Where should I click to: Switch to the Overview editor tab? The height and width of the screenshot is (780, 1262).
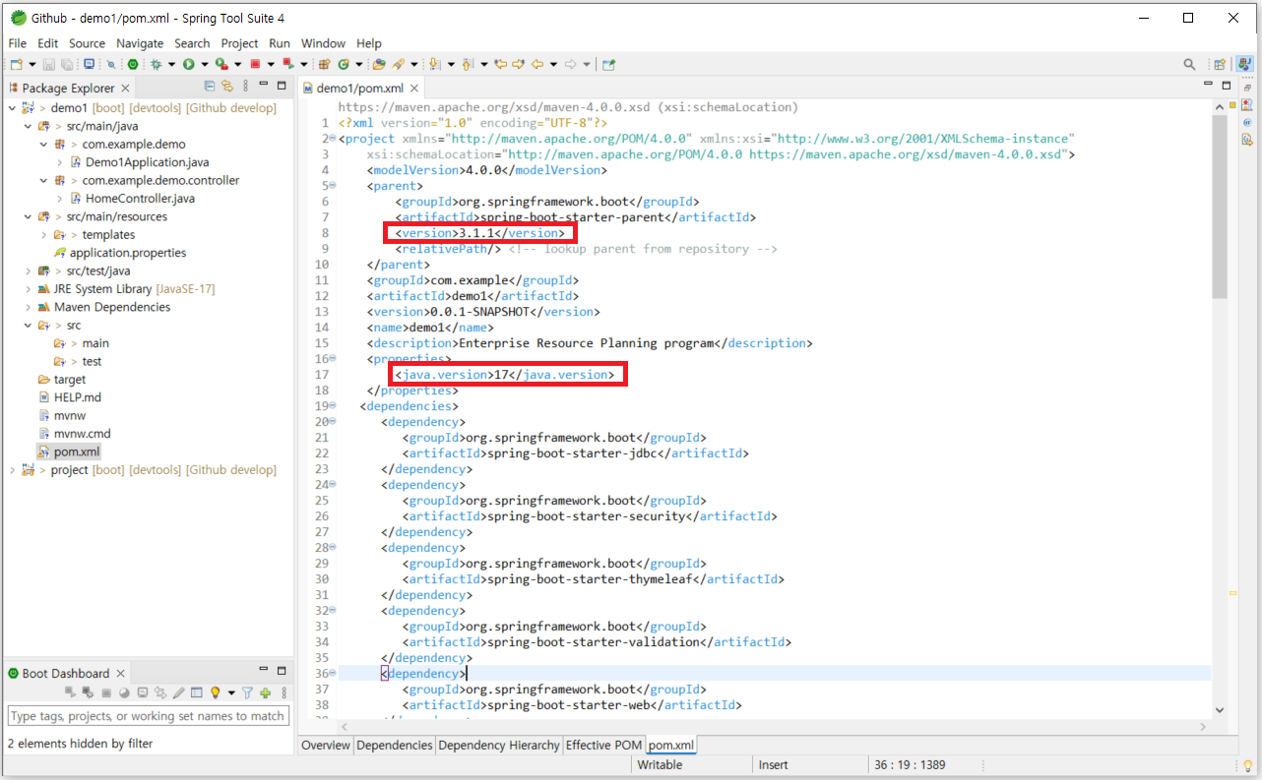click(x=326, y=746)
